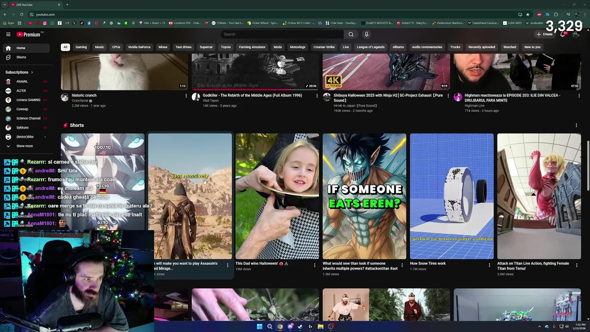The image size is (590, 332).
Task: Click the browser back arrow
Action: 5,14
